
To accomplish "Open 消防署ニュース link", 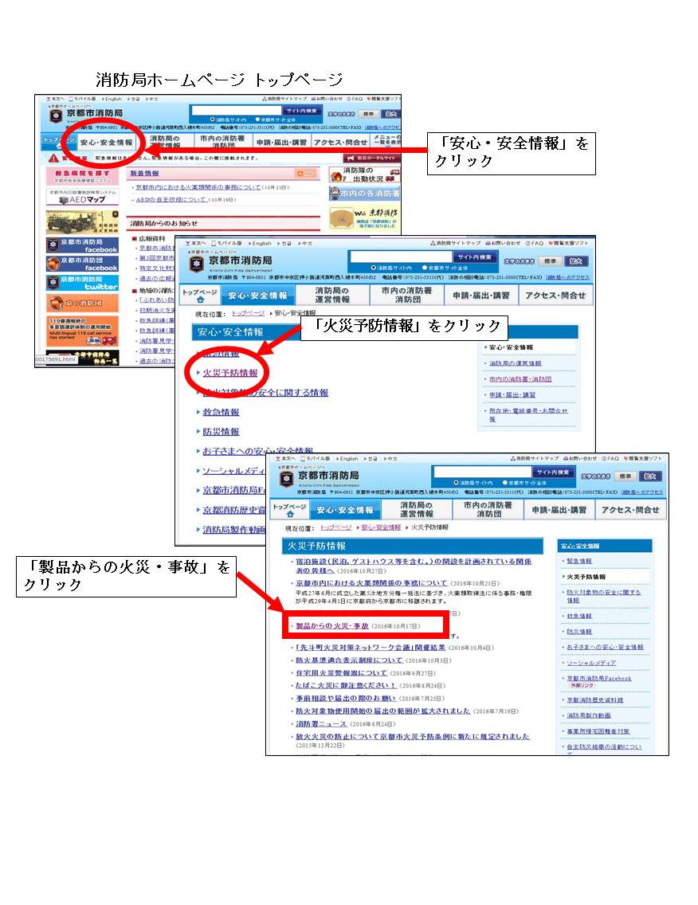I will coord(321,724).
